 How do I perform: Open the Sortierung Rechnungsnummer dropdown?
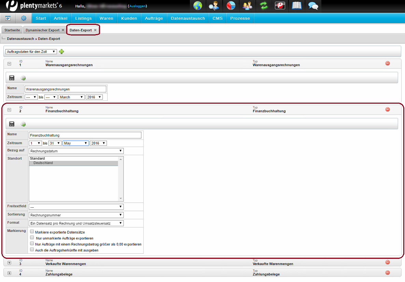pyautogui.click(x=76, y=215)
